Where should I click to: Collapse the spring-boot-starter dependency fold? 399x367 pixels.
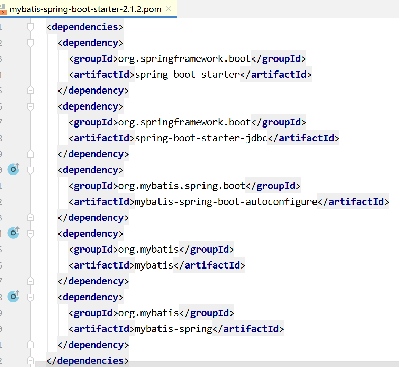pos(30,43)
